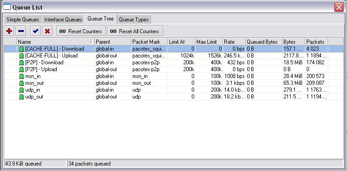Screen dimensions: 347x171
Task: Click the 200 573 Packets cell
Action: pos(315,76)
